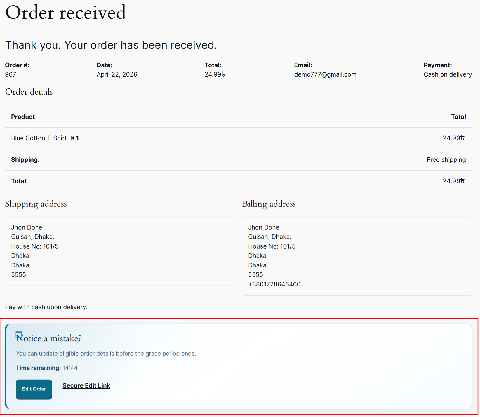This screenshot has height=417, width=480.
Task: Click the order Total amount 24.99
Action: coord(215,74)
